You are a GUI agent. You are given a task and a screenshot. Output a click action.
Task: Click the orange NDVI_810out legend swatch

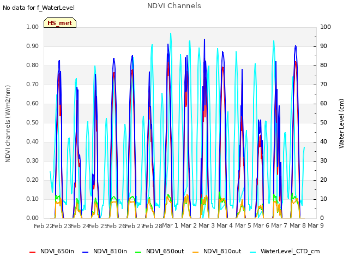point(196,252)
